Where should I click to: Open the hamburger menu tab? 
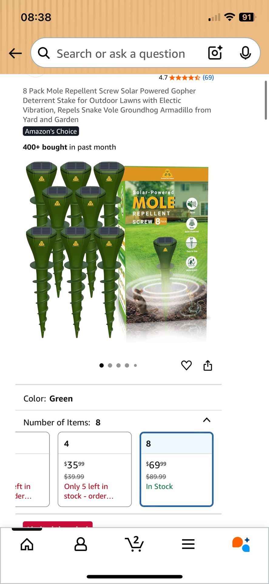click(x=188, y=544)
